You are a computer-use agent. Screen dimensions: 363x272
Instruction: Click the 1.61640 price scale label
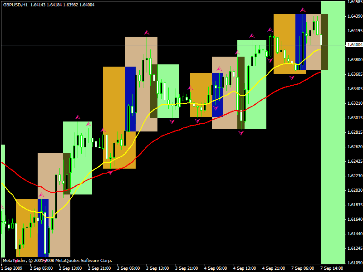pos(355,219)
